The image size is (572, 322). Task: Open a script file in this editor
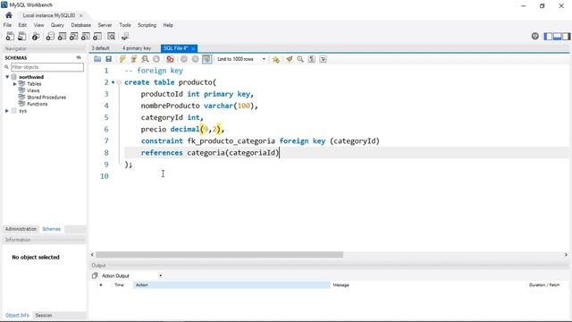point(97,59)
